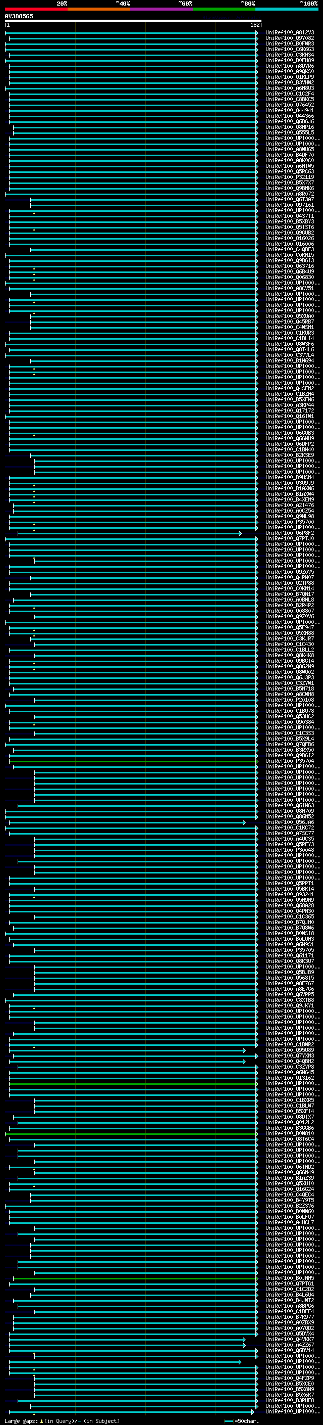
Task: Click the UniRef100_O16026 entry
Action: [290, 238]
